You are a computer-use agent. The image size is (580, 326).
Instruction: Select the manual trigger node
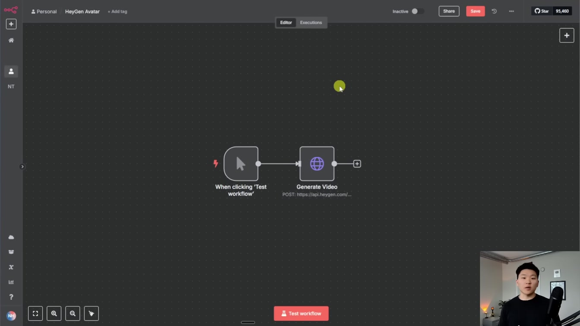point(241,163)
